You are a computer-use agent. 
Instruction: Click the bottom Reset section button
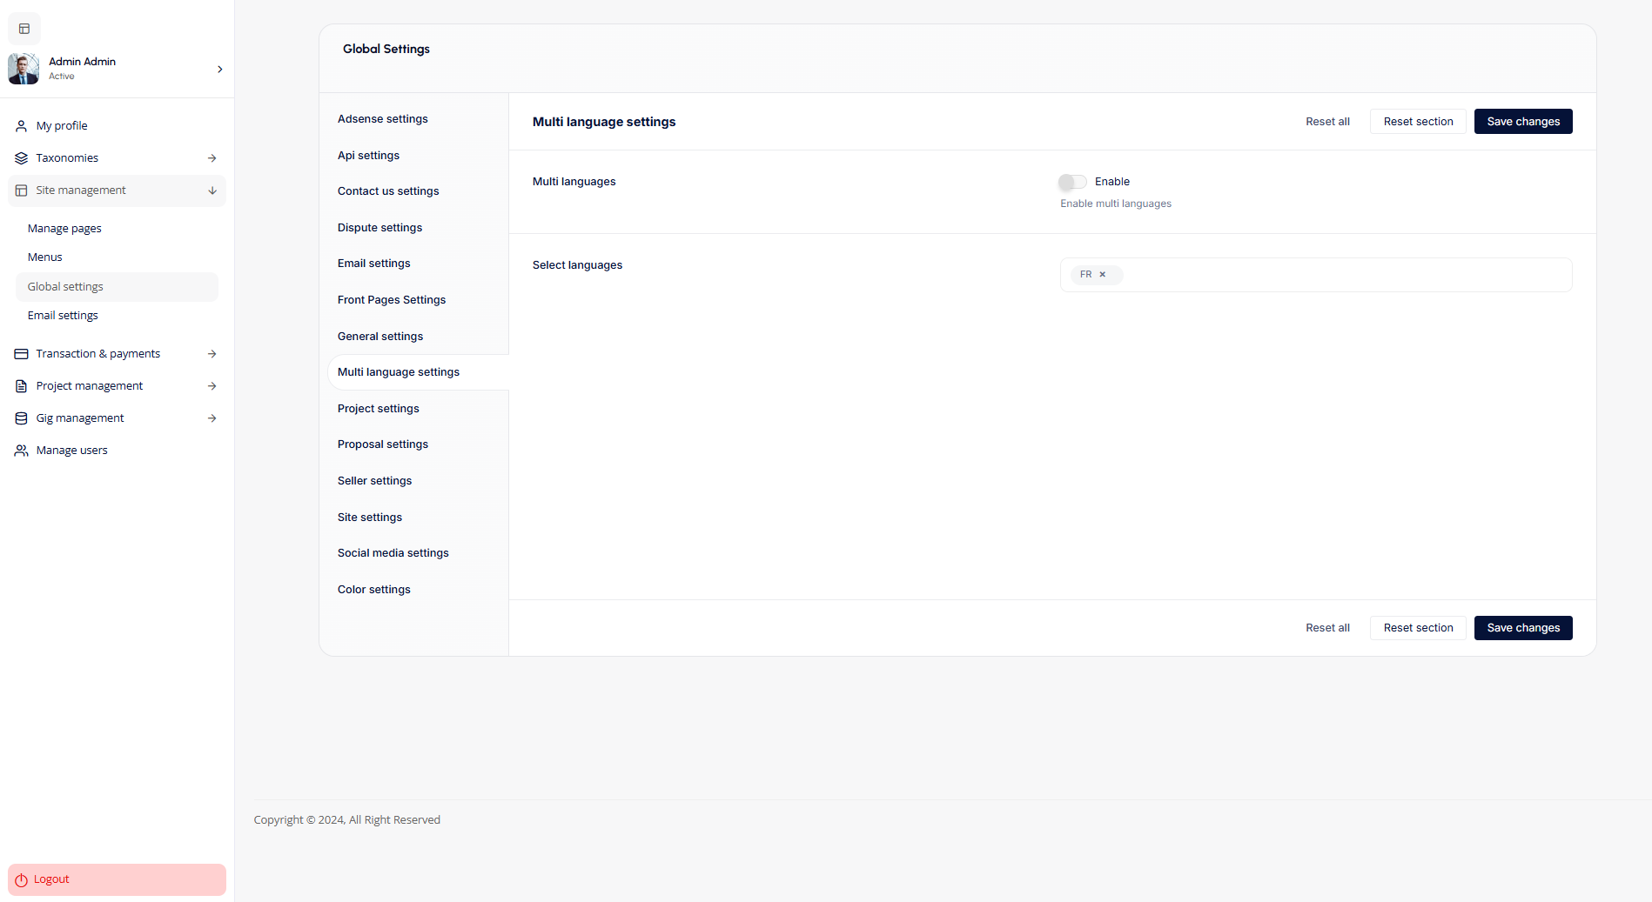click(1417, 628)
